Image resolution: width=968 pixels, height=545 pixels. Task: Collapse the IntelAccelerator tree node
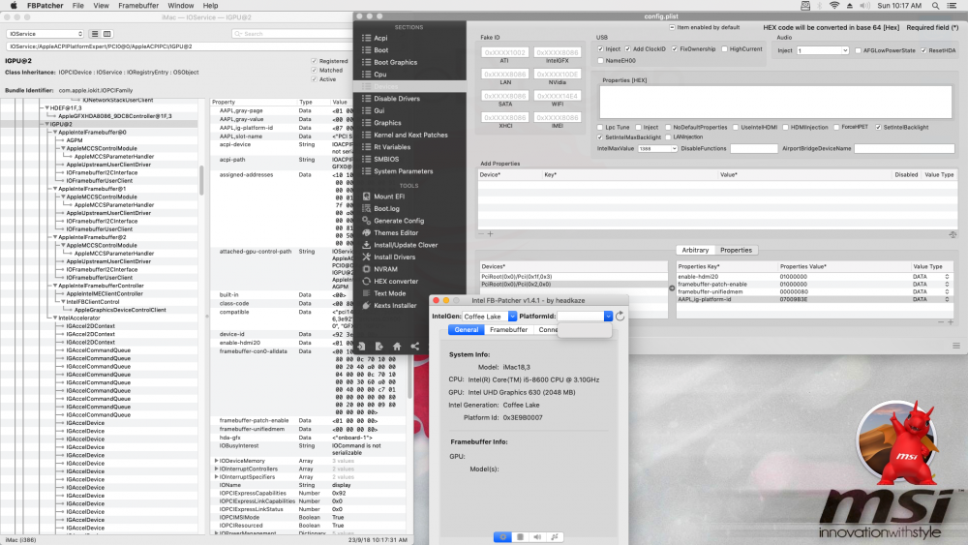click(55, 318)
